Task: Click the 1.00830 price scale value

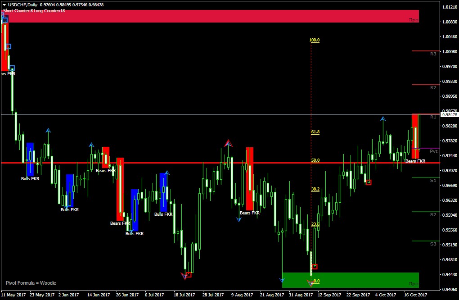Action: coord(450,22)
